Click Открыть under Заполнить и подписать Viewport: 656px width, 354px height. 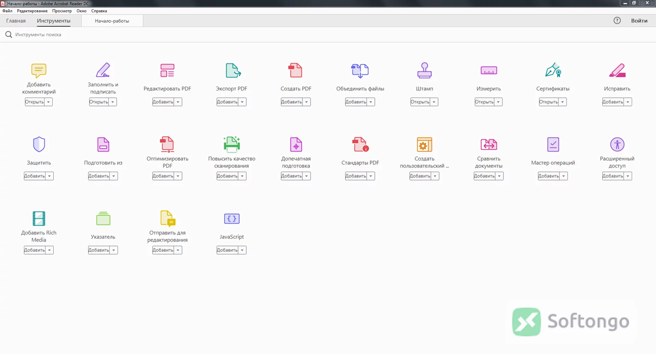(99, 102)
